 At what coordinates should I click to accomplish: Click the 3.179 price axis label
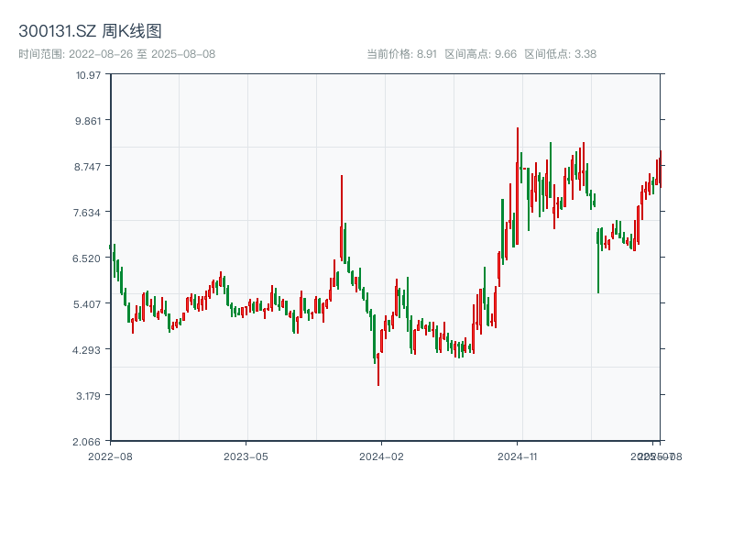coord(88,396)
